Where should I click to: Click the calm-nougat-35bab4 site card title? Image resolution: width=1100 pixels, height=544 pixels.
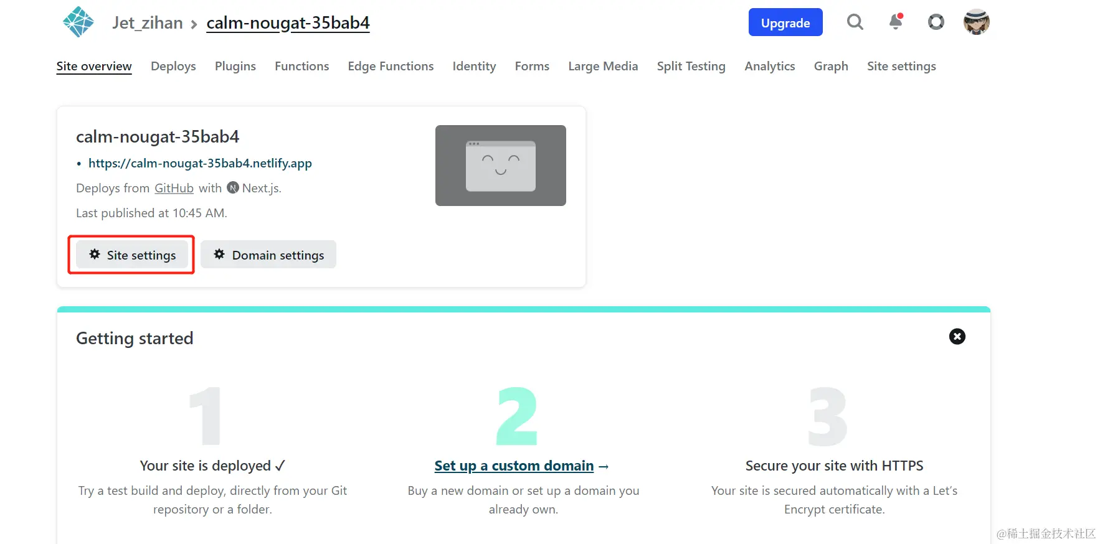[158, 136]
